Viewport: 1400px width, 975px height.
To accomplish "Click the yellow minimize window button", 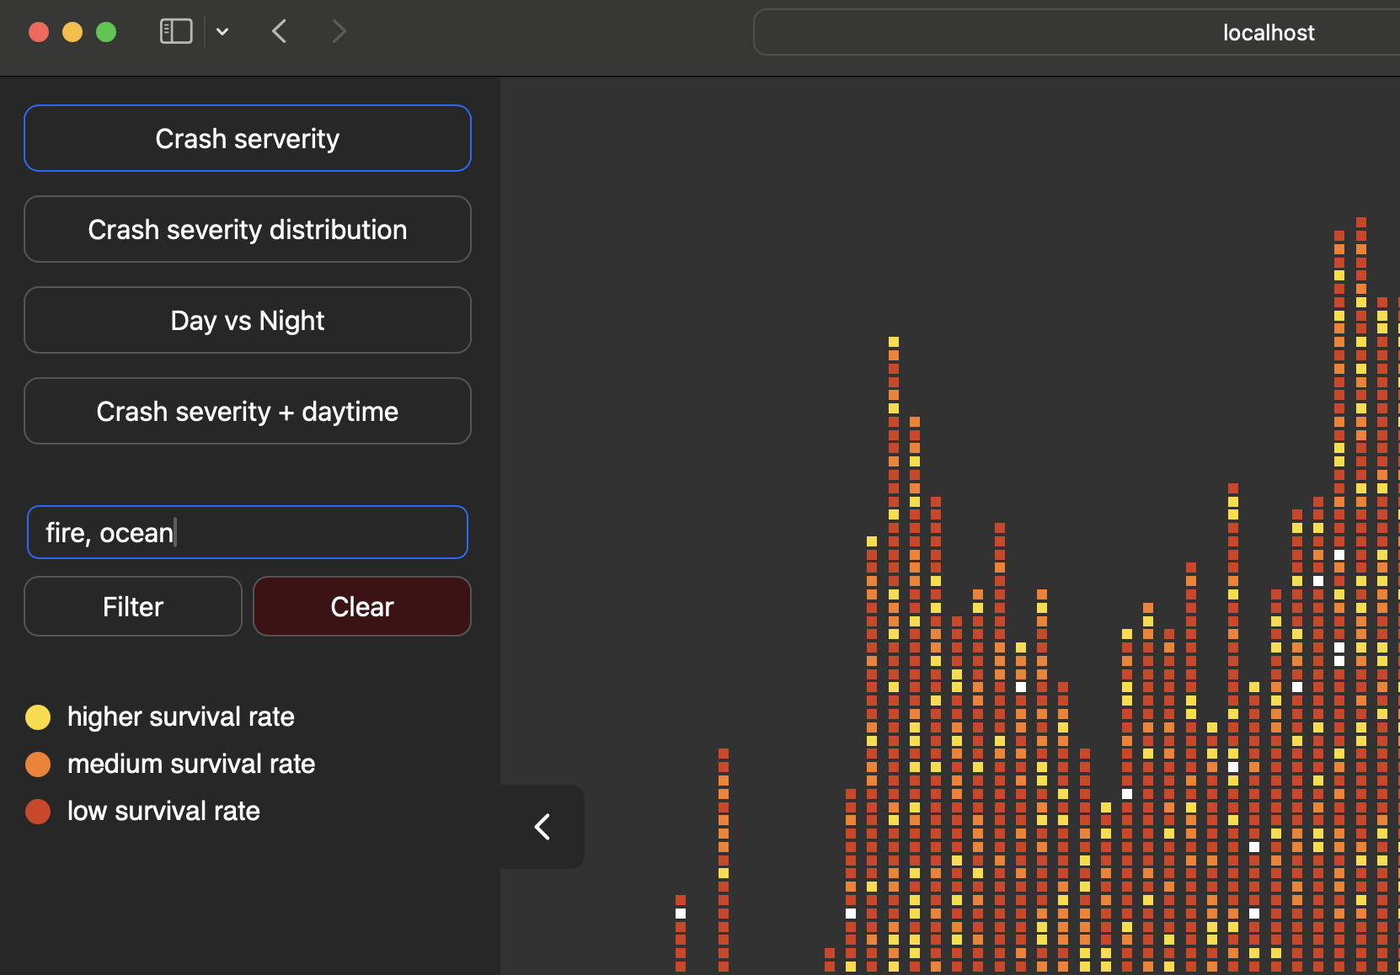I will point(72,32).
